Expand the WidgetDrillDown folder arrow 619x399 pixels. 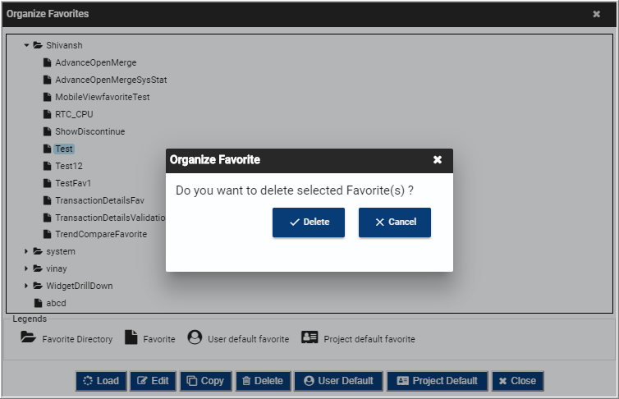coord(26,286)
